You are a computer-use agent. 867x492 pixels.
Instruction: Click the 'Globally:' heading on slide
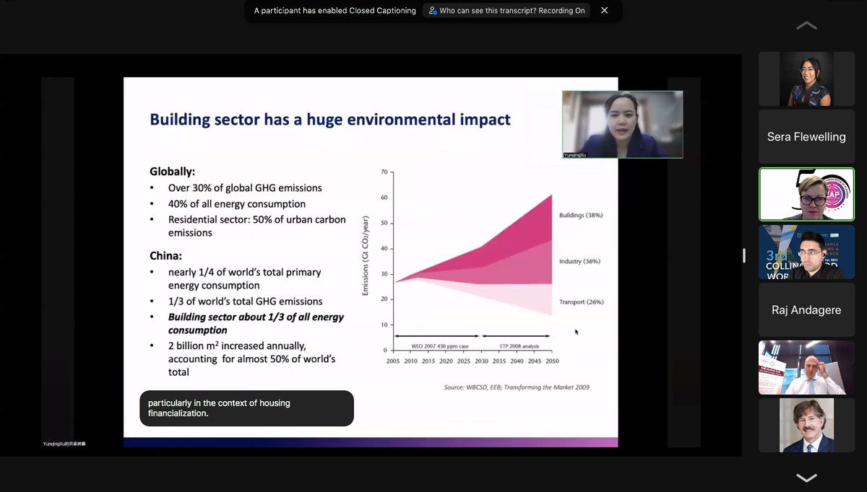point(173,172)
